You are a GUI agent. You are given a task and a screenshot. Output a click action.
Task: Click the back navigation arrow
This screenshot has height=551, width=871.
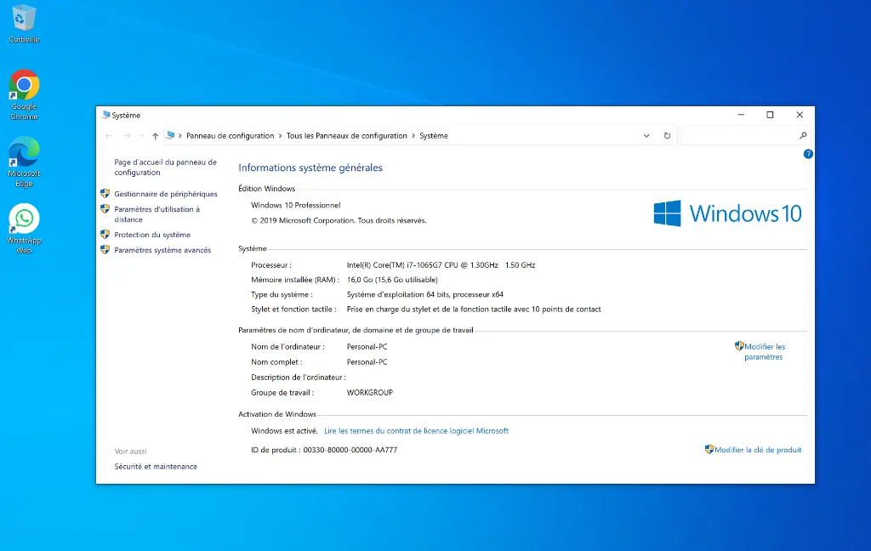click(108, 135)
